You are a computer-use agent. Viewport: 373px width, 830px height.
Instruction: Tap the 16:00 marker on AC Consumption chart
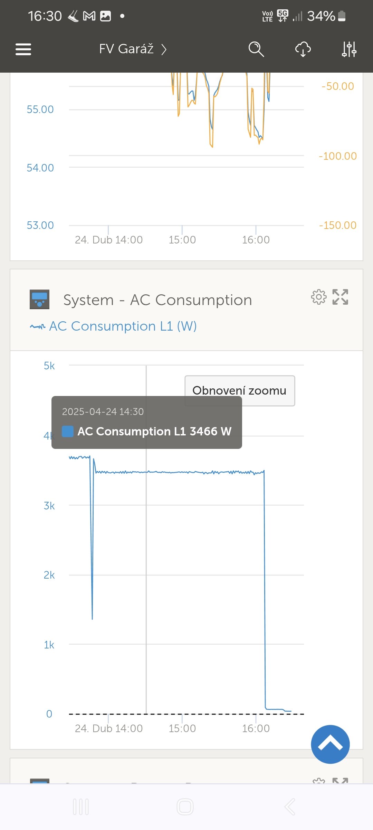(x=256, y=728)
